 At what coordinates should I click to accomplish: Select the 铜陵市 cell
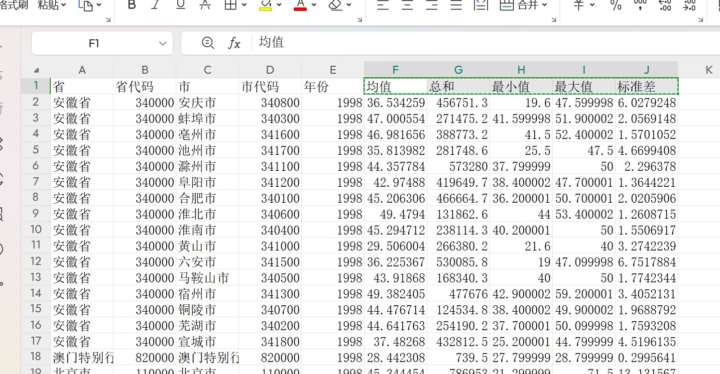(207, 309)
